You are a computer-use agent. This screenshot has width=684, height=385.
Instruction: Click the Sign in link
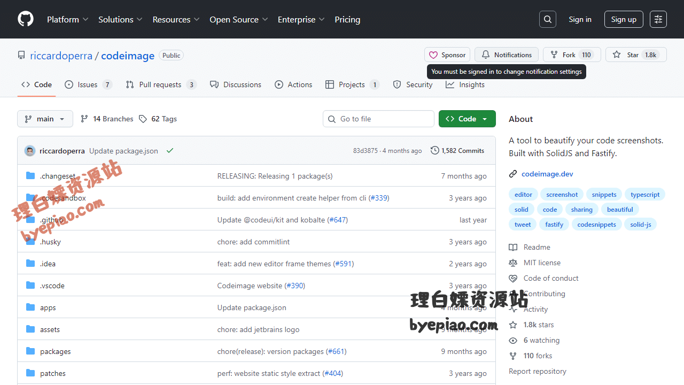pyautogui.click(x=580, y=19)
